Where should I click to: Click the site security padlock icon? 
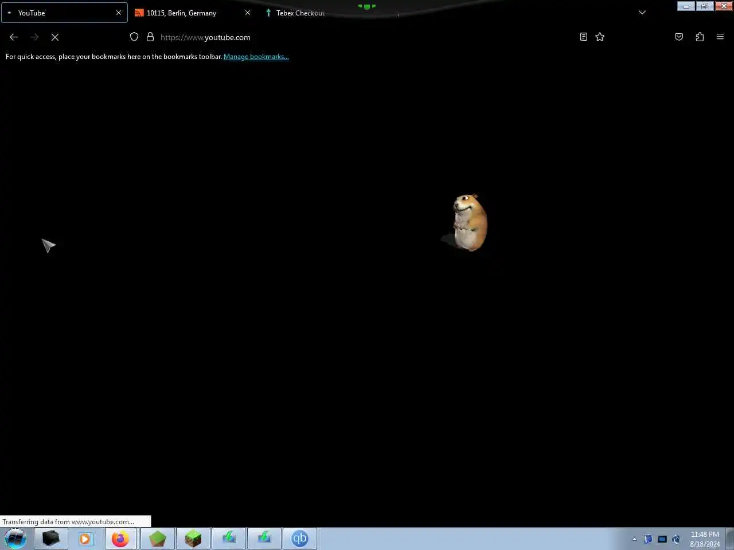150,37
